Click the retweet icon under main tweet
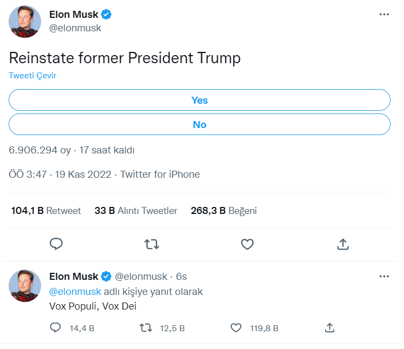Screen dimensions: 404x349 tap(152, 244)
